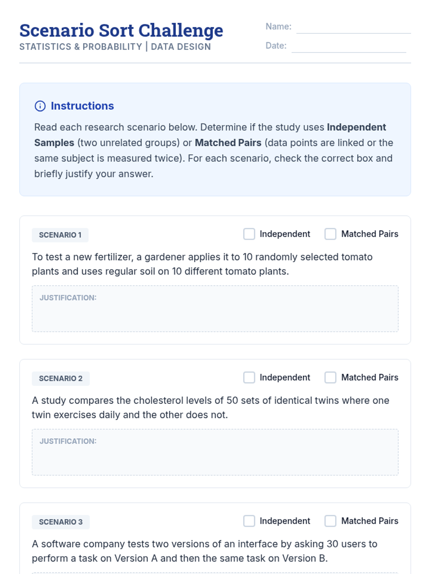The image size is (430, 574).
Task: Click the Instructions info icon
Action: point(40,106)
